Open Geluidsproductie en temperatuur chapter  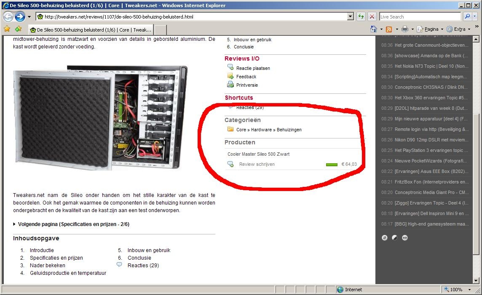click(68, 273)
